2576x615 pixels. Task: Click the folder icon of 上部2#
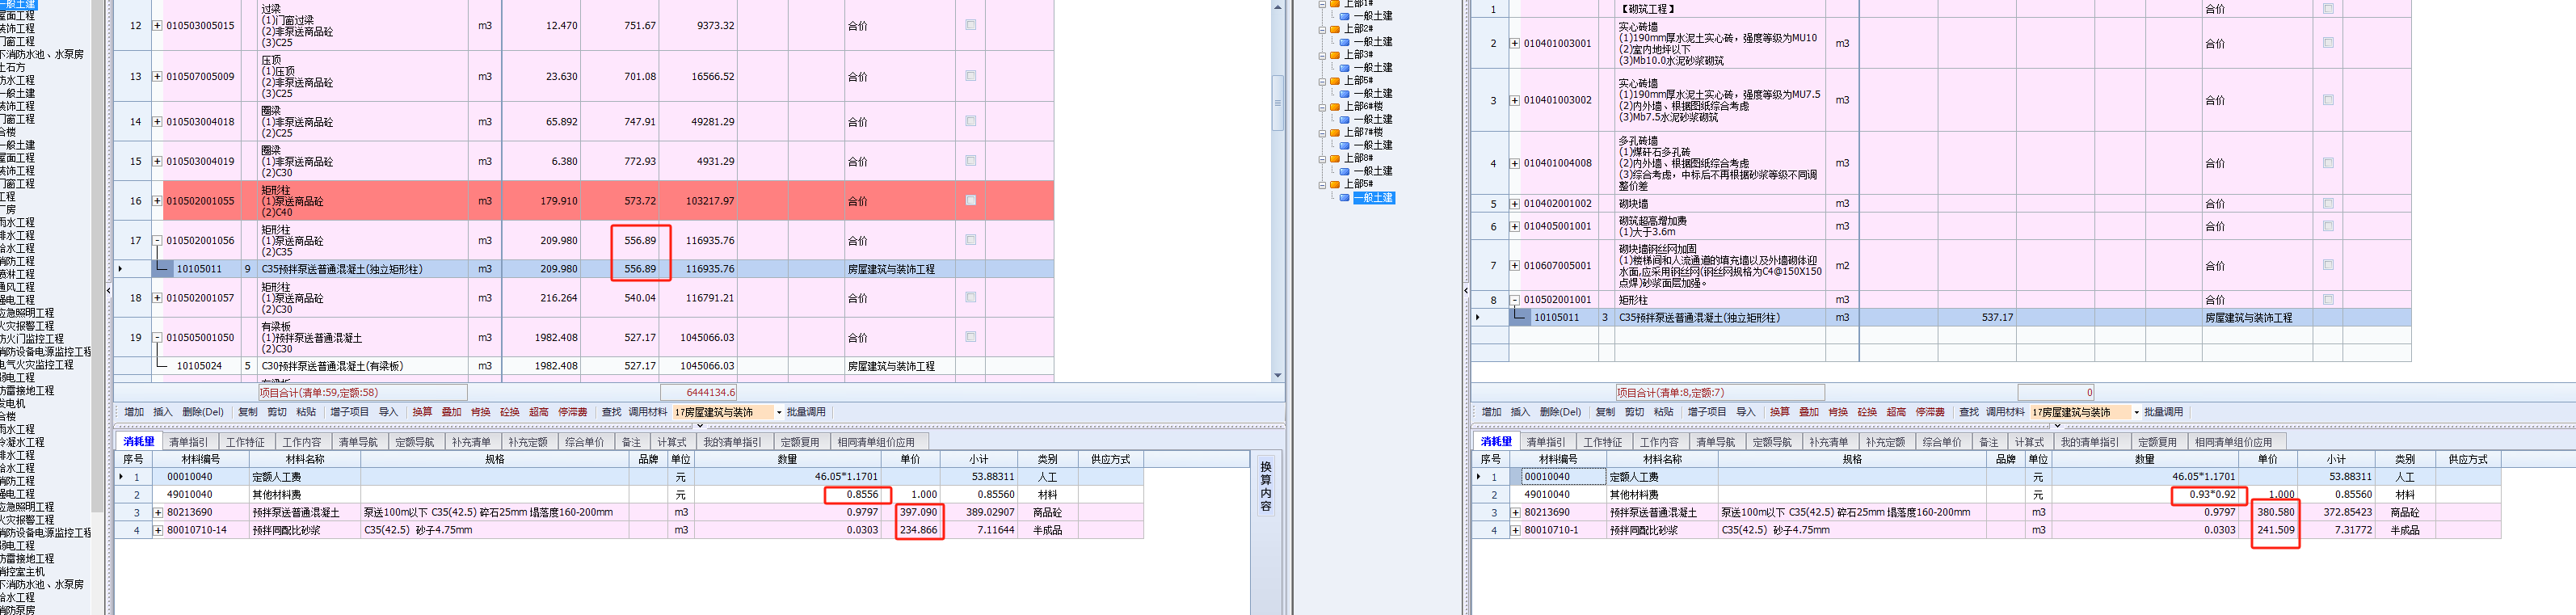tap(1335, 29)
